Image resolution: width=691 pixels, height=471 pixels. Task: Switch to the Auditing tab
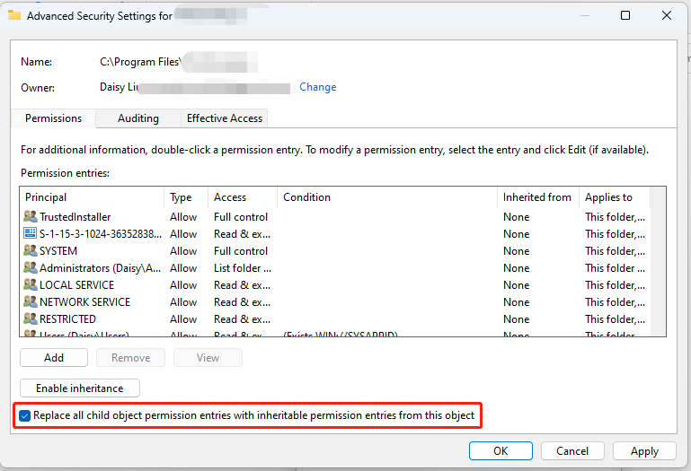[x=137, y=118]
